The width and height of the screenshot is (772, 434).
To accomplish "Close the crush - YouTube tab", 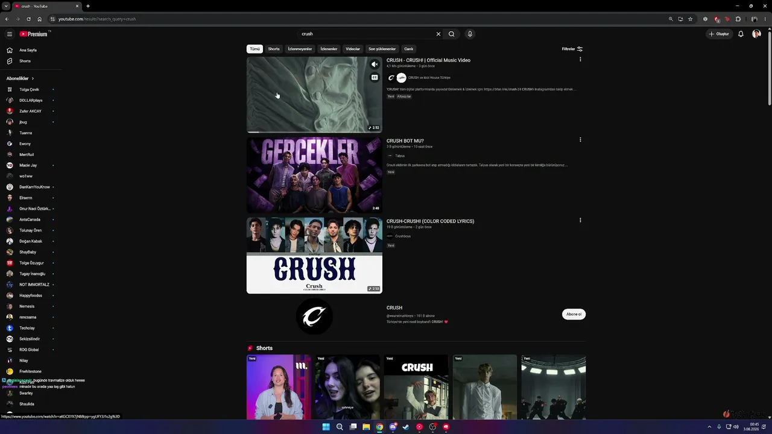I will click(77, 6).
